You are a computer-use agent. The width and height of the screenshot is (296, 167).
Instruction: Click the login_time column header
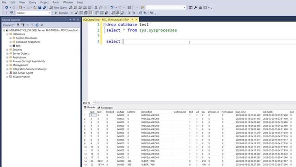point(240,112)
